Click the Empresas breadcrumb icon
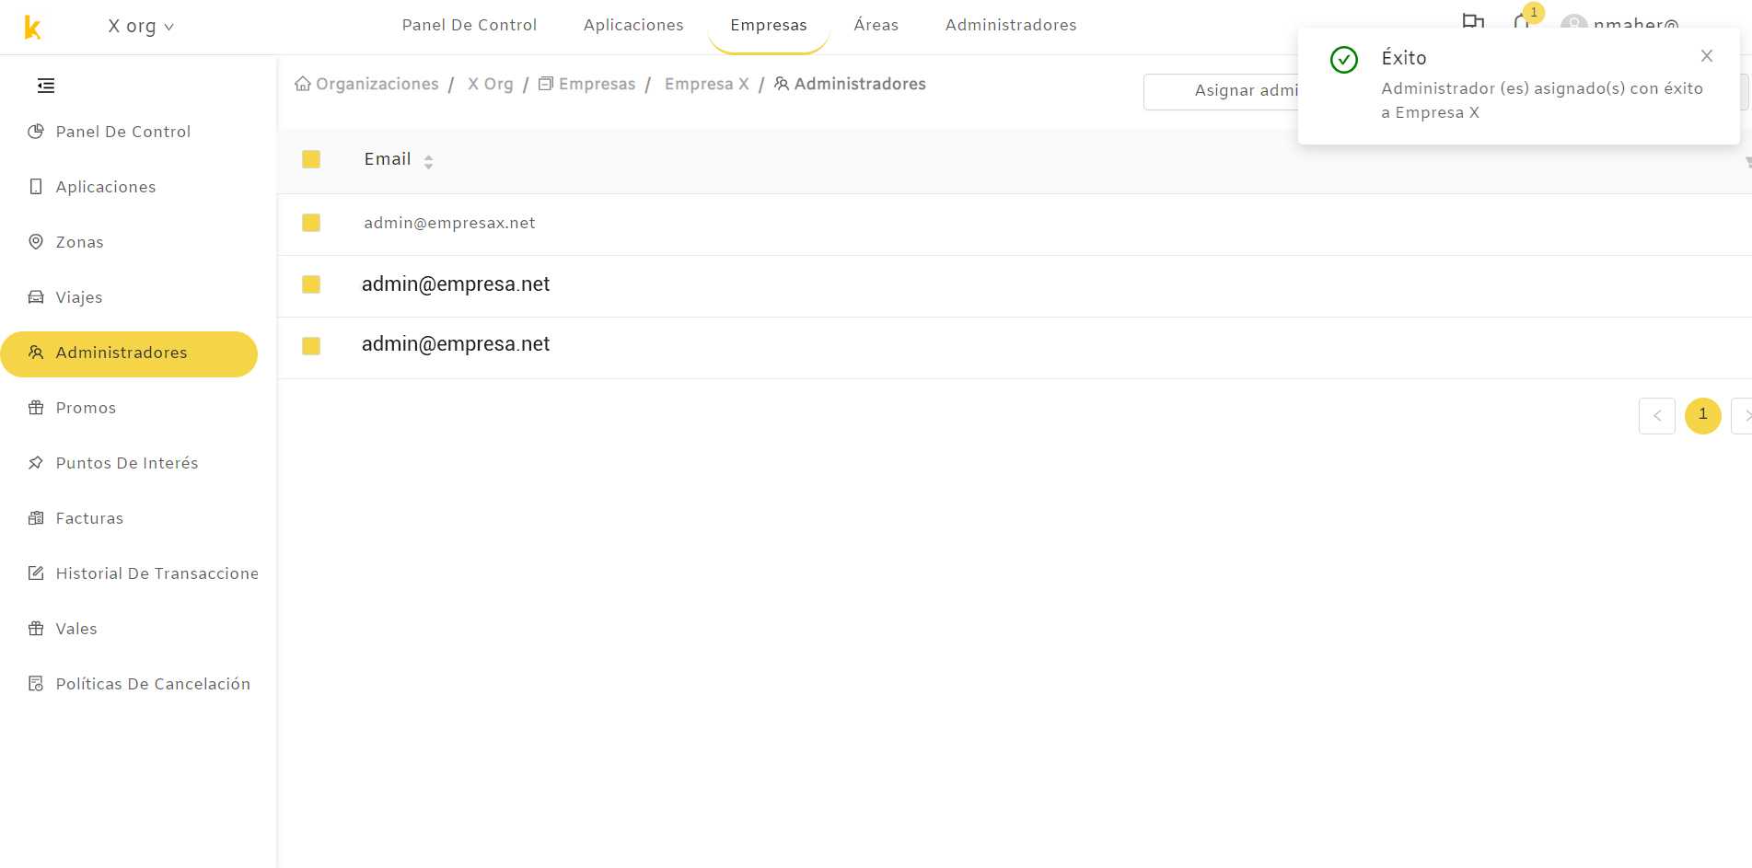The width and height of the screenshot is (1752, 868). (x=546, y=84)
